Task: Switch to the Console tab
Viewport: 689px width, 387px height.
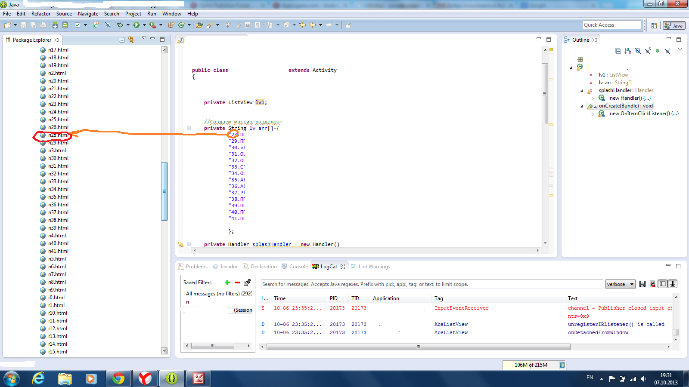Action: (x=295, y=267)
